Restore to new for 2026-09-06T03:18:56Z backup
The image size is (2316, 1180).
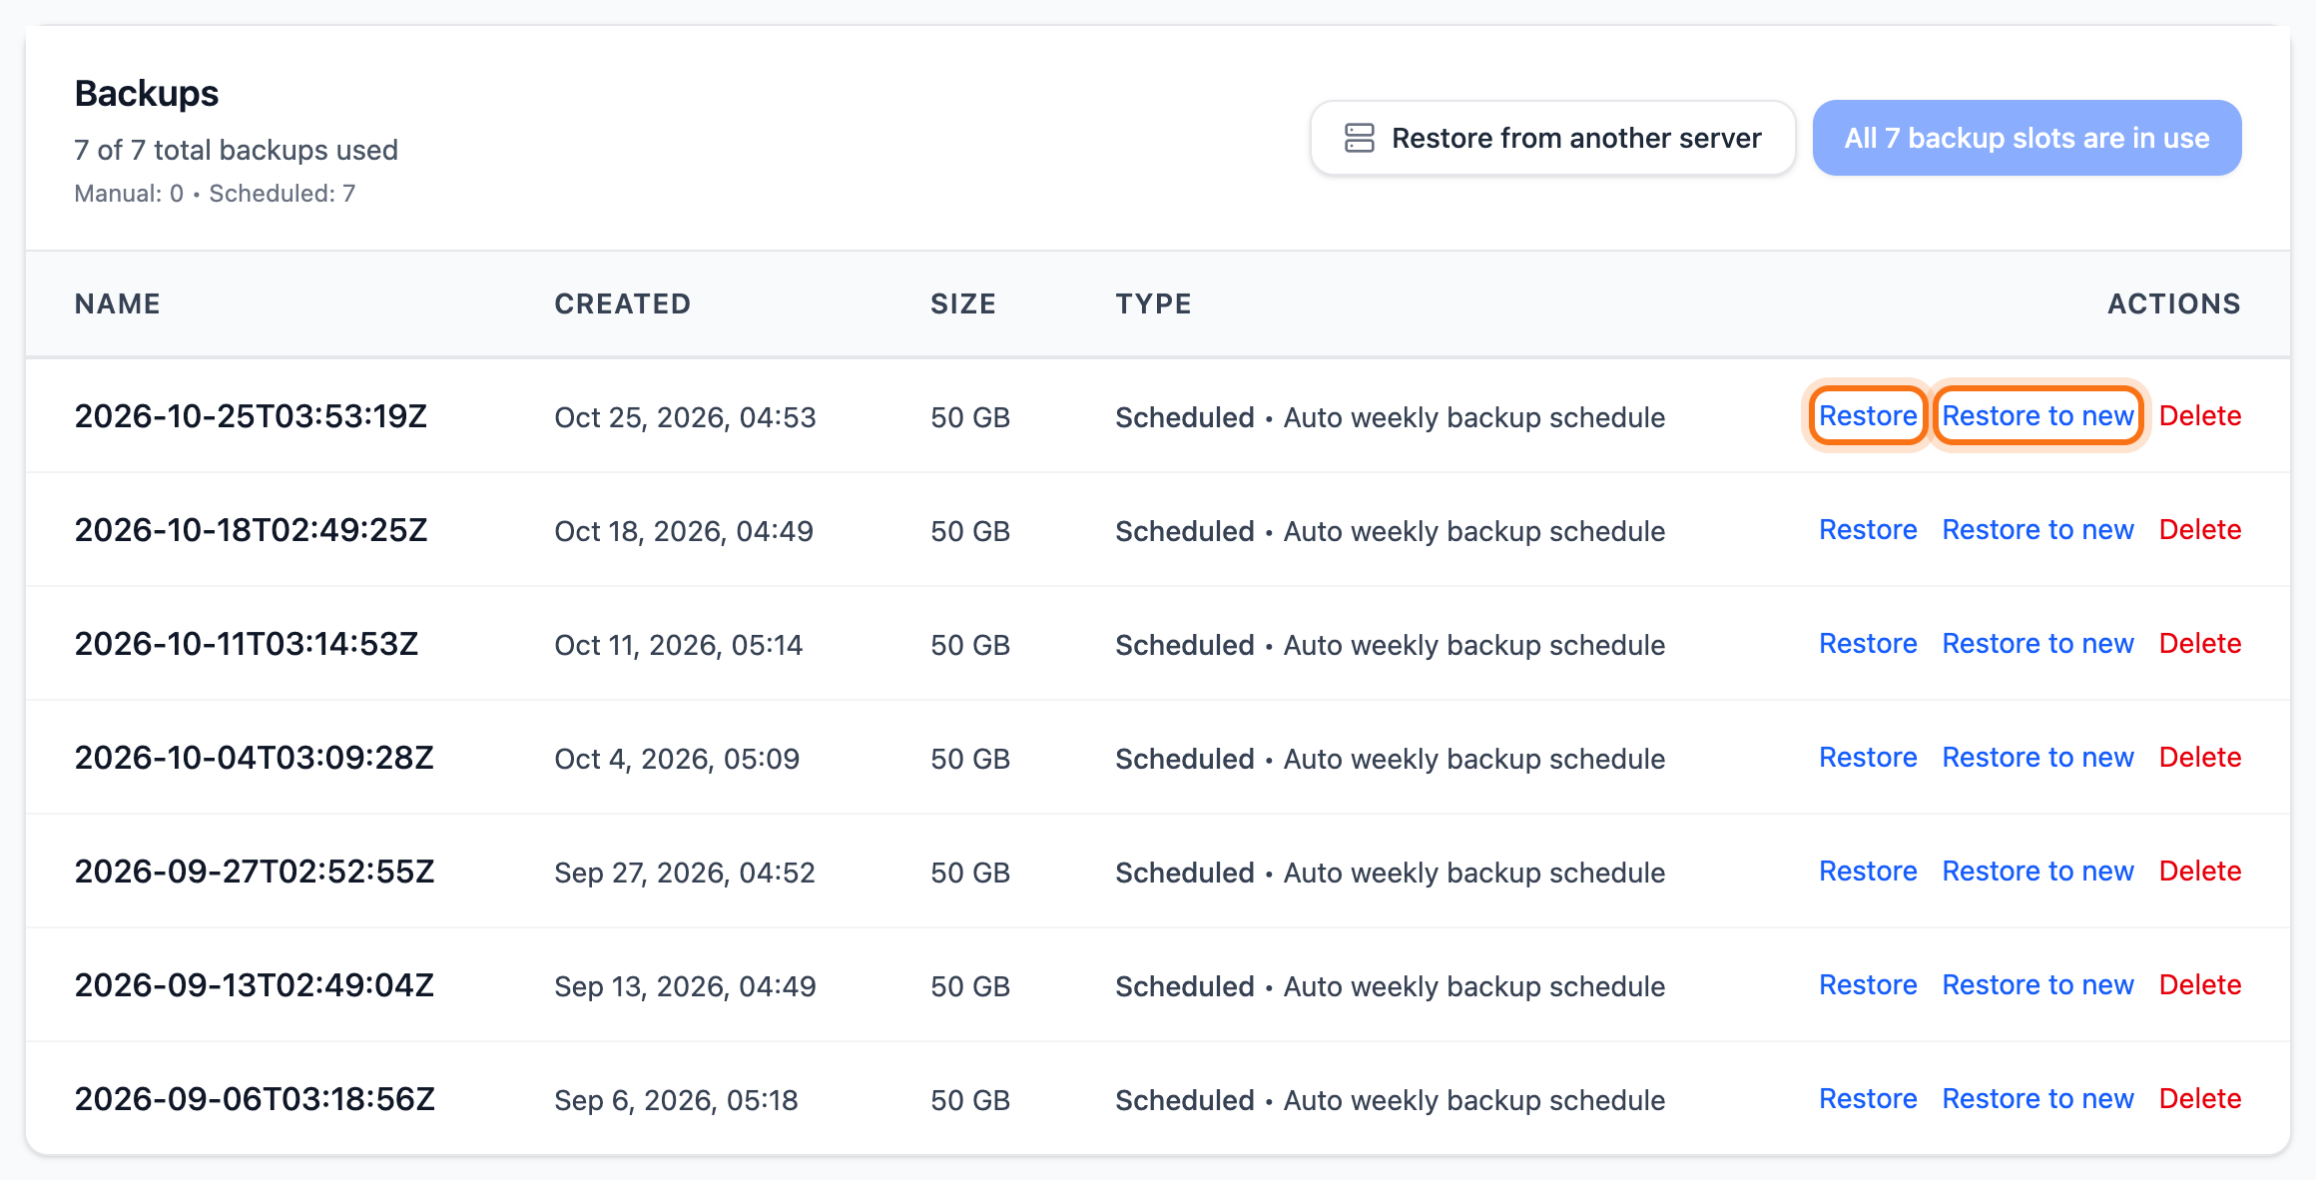pyautogui.click(x=2037, y=1099)
